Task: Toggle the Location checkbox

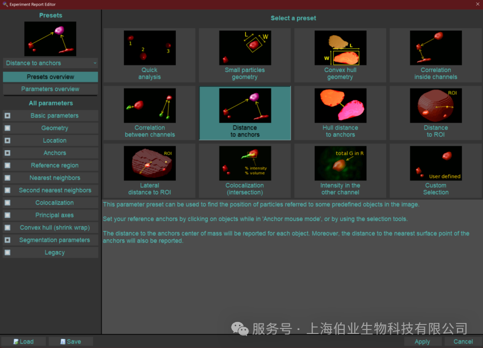Action: point(8,140)
